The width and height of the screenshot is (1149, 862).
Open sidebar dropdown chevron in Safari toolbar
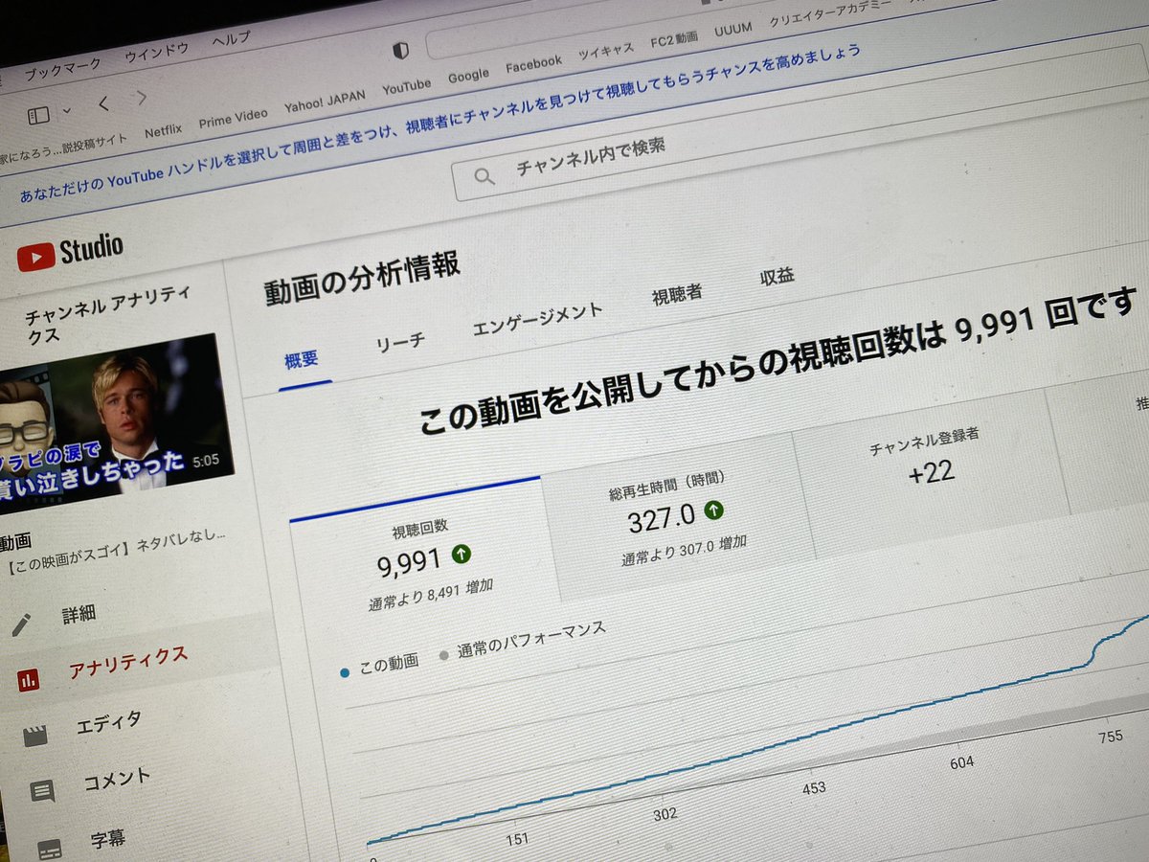coord(67,111)
